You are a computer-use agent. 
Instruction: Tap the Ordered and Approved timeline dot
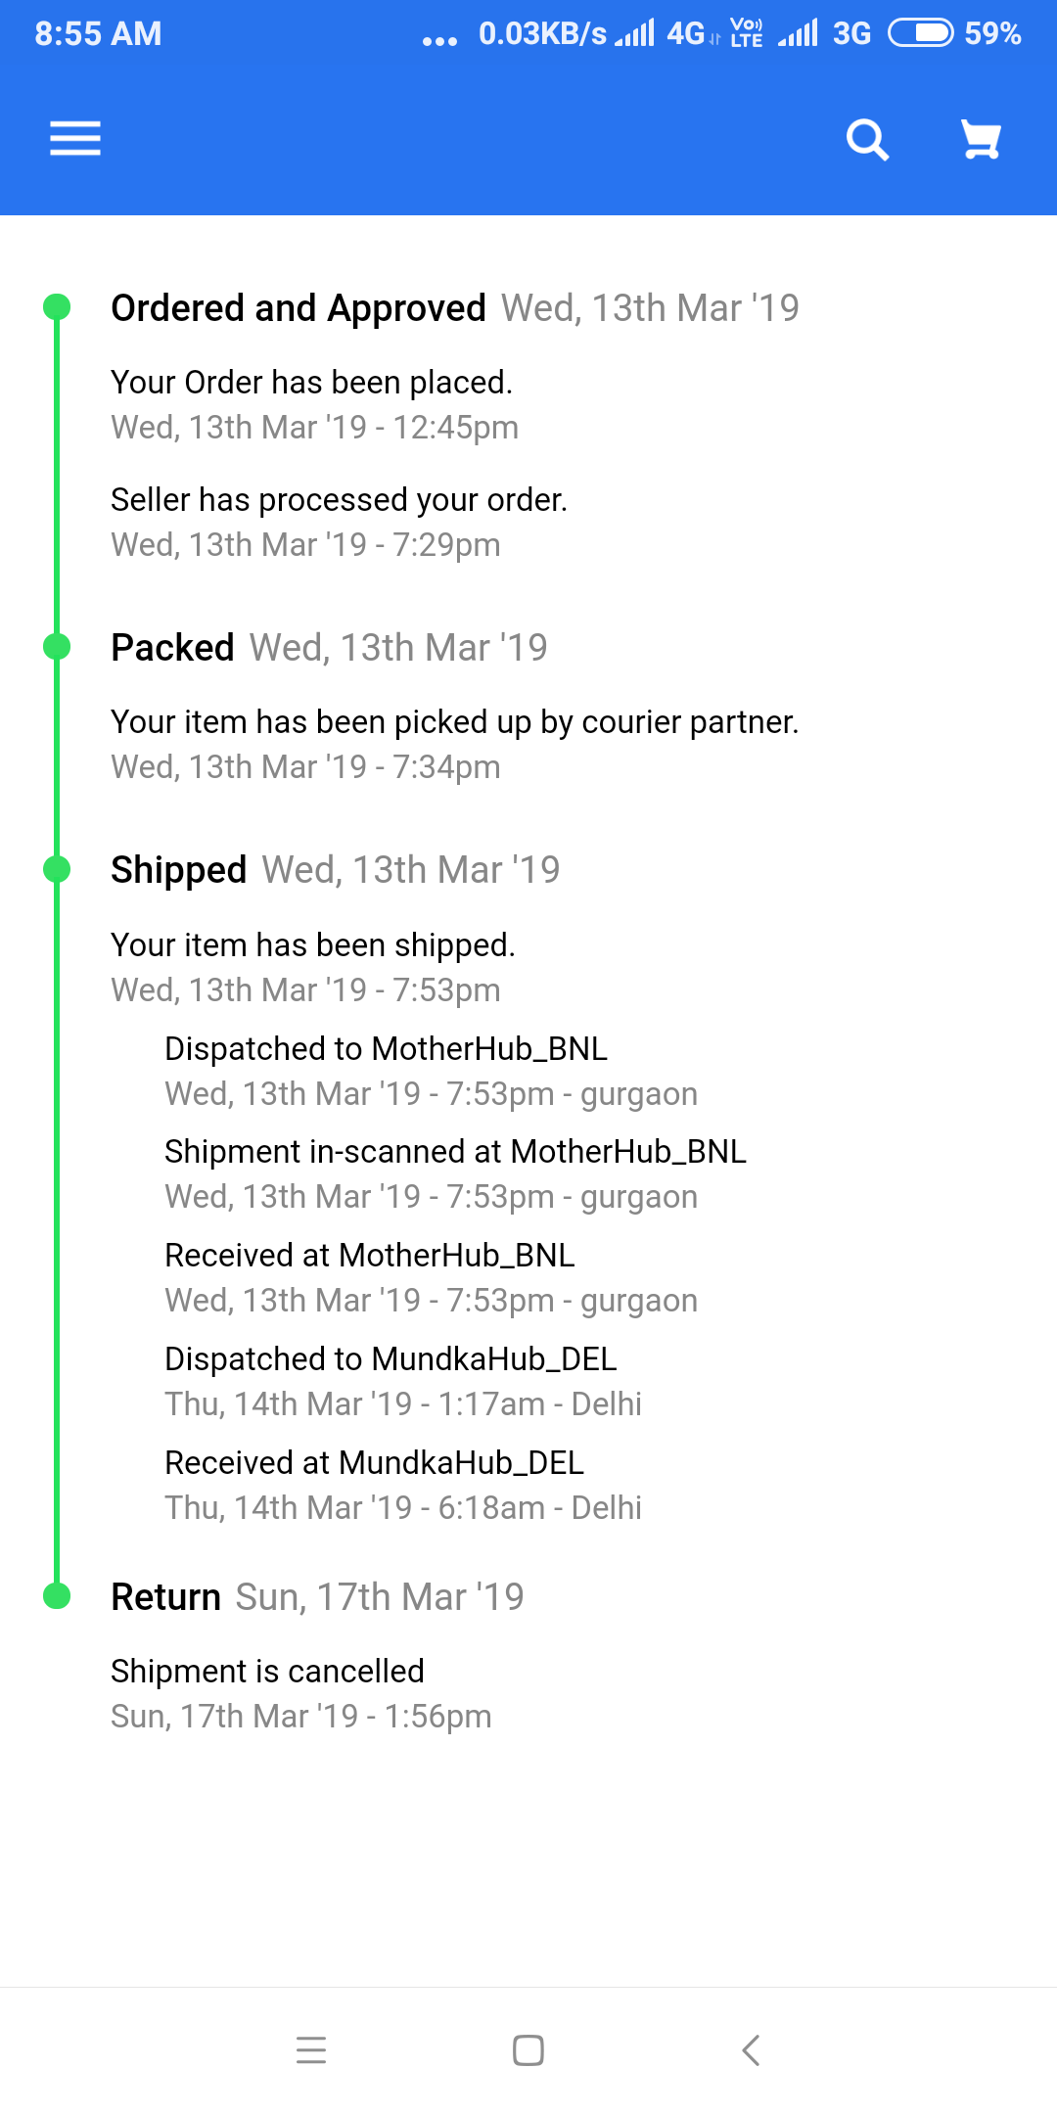coord(58,307)
